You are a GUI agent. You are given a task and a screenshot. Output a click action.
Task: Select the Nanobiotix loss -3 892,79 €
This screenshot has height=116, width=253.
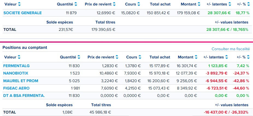coord(217,73)
